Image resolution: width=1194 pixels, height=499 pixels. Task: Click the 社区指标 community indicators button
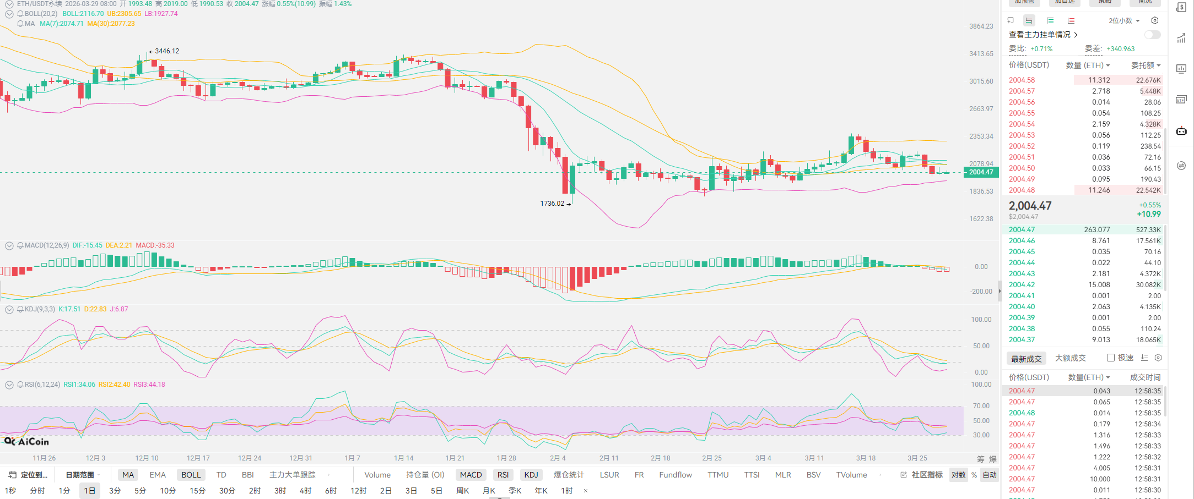922,475
